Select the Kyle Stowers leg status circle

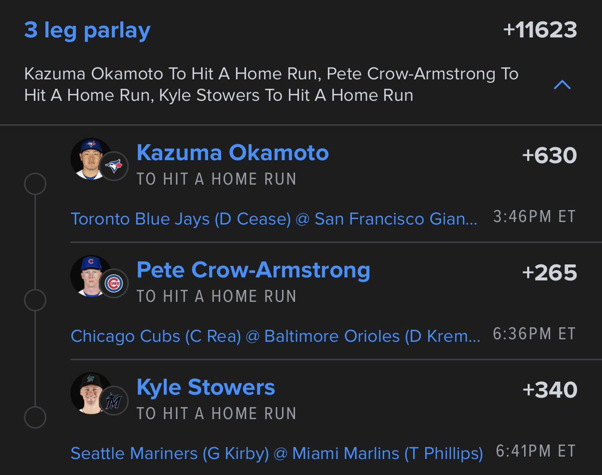click(x=35, y=417)
